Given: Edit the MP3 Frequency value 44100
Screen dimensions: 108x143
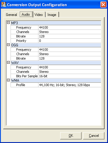Looking at the screenshot, I should tap(70, 27).
